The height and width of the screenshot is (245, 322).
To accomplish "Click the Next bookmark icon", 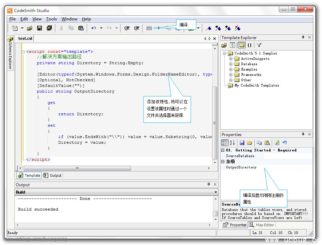I will pyautogui.click(x=218, y=28).
